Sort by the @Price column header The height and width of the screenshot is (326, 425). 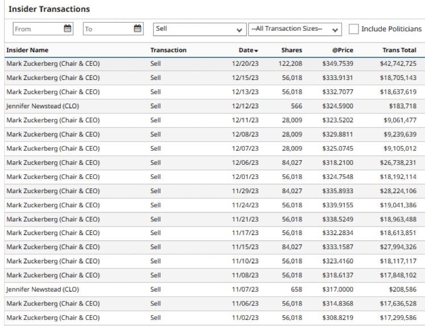point(343,50)
